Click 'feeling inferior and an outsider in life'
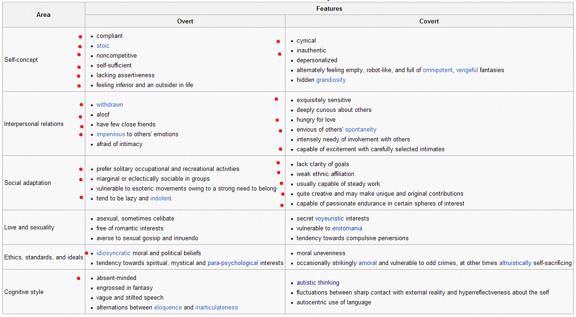 pyautogui.click(x=145, y=85)
